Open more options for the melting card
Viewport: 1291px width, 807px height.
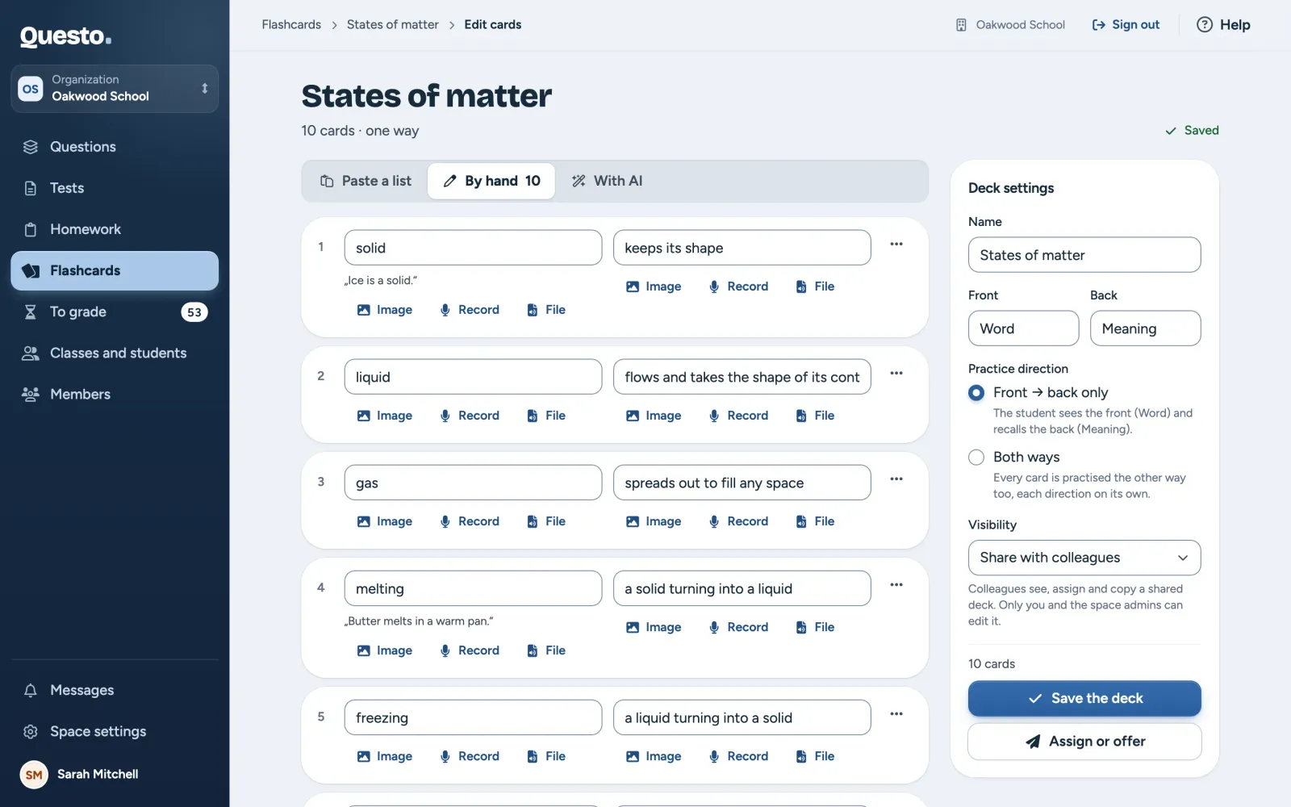click(896, 584)
